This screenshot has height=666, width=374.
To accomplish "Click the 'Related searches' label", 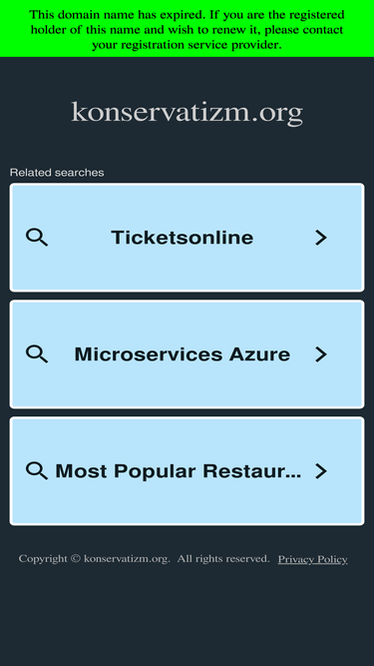I will pos(57,173).
